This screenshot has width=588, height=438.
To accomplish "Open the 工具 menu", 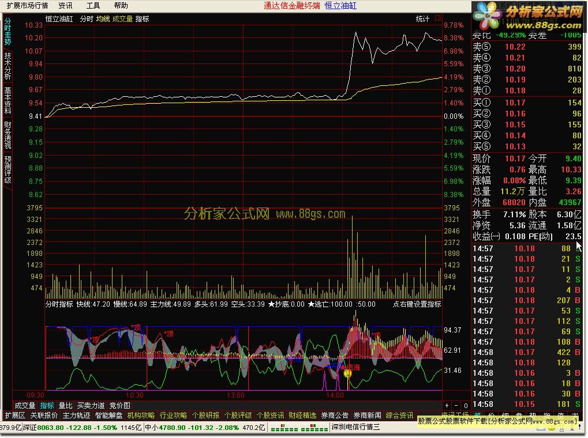I will [x=93, y=6].
